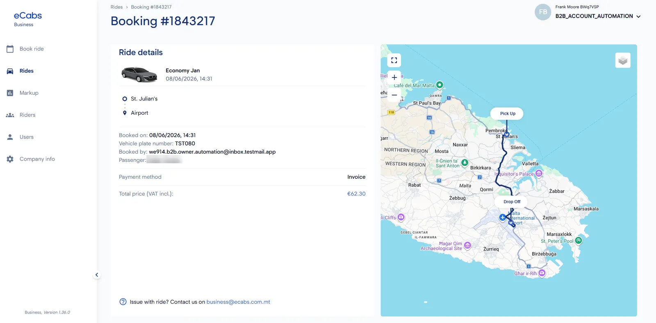This screenshot has width=656, height=323.
Task: Click the Inquisitor's Palace map marker
Action: pos(539,173)
